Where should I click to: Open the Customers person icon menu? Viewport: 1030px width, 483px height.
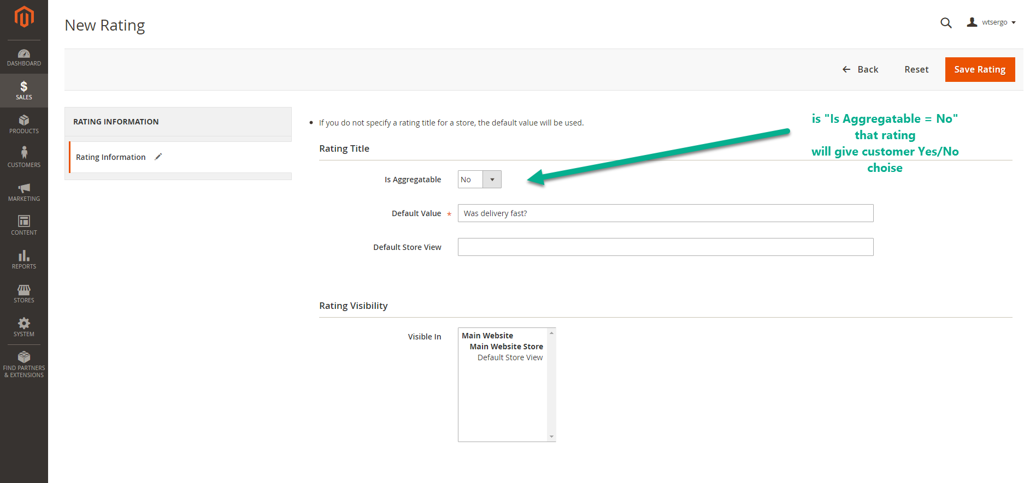tap(24, 152)
